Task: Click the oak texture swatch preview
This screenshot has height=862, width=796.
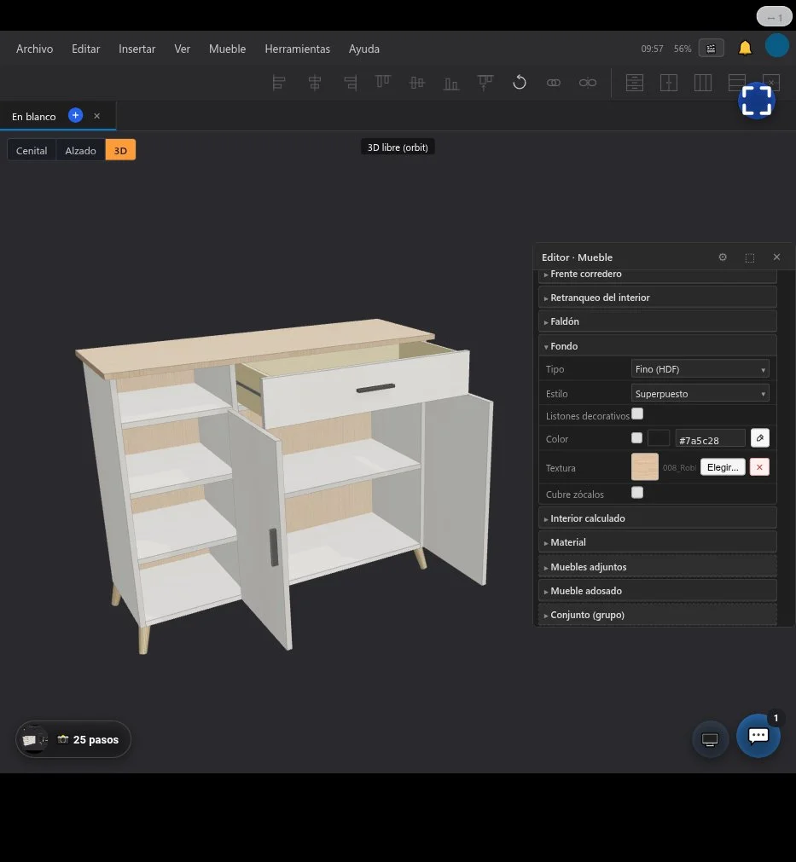Action: coord(645,466)
